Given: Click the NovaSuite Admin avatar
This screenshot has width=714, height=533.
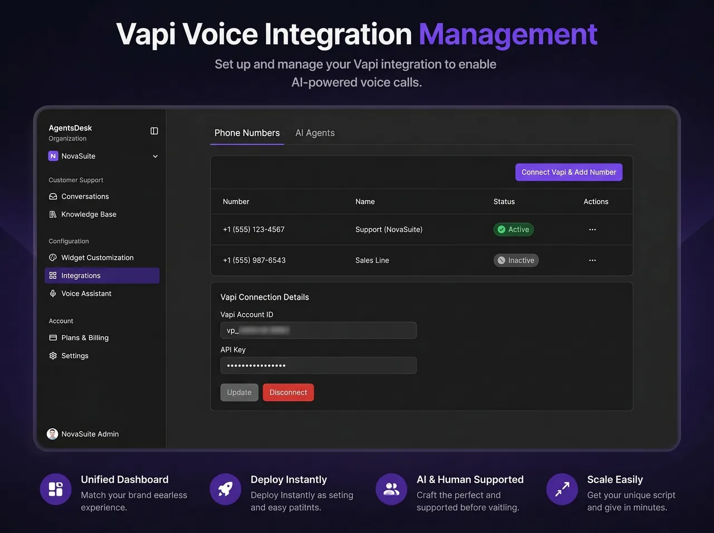Looking at the screenshot, I should 52,434.
